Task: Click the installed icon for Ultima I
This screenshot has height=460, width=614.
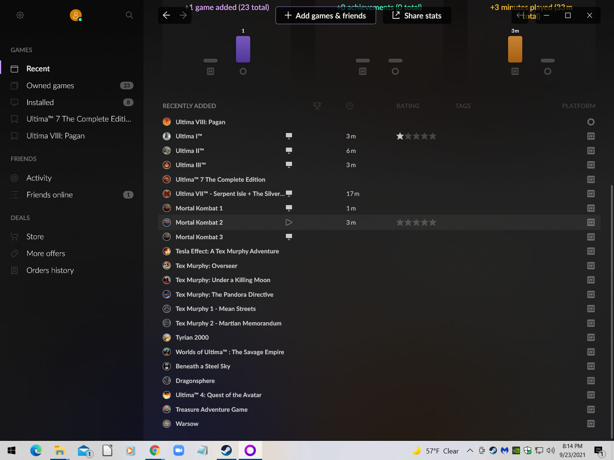Action: click(289, 136)
